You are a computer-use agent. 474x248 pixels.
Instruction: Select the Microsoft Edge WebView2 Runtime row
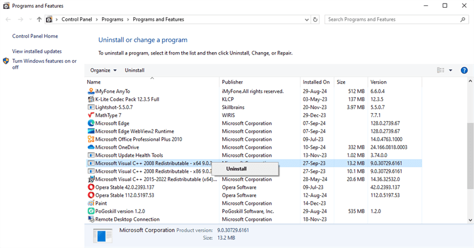pyautogui.click(x=254, y=131)
